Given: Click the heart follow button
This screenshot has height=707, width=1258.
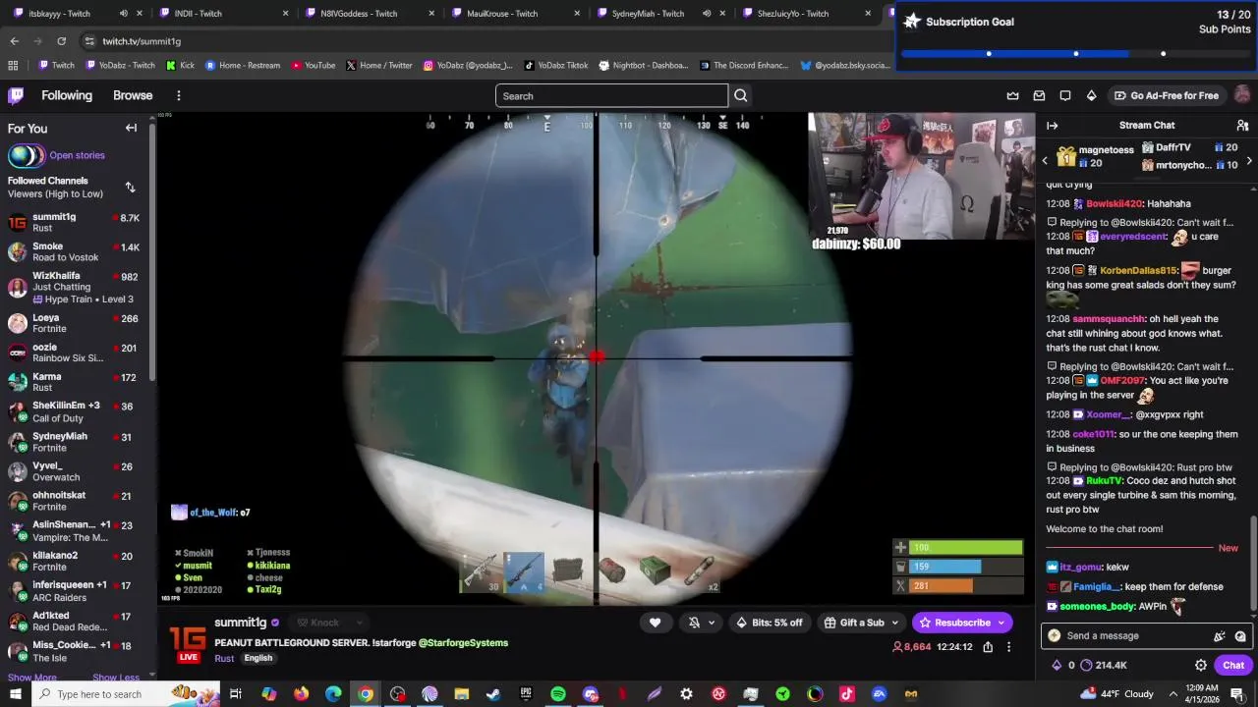Looking at the screenshot, I should pyautogui.click(x=655, y=623).
